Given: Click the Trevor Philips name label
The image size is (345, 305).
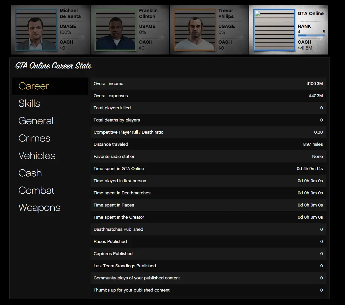Looking at the screenshot, I should coord(226,13).
